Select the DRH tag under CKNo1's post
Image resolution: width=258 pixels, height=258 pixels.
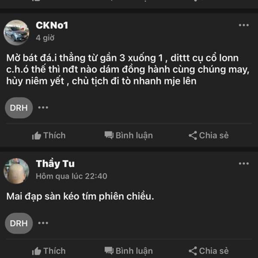tap(18, 107)
